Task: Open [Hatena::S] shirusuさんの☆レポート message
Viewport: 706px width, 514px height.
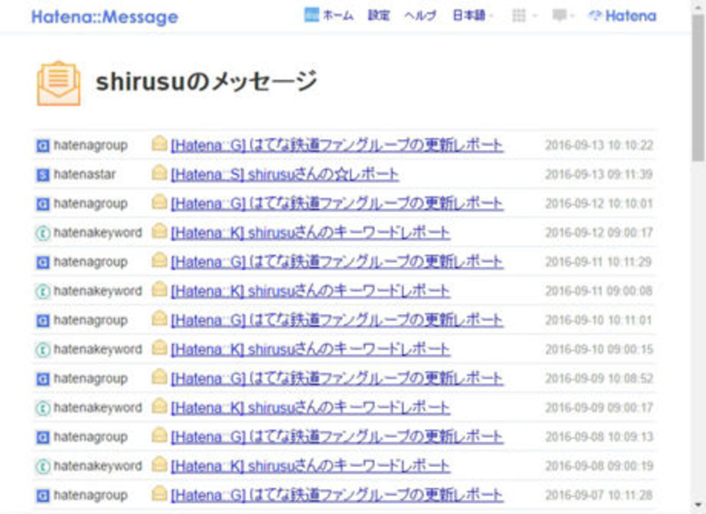Action: [x=285, y=175]
